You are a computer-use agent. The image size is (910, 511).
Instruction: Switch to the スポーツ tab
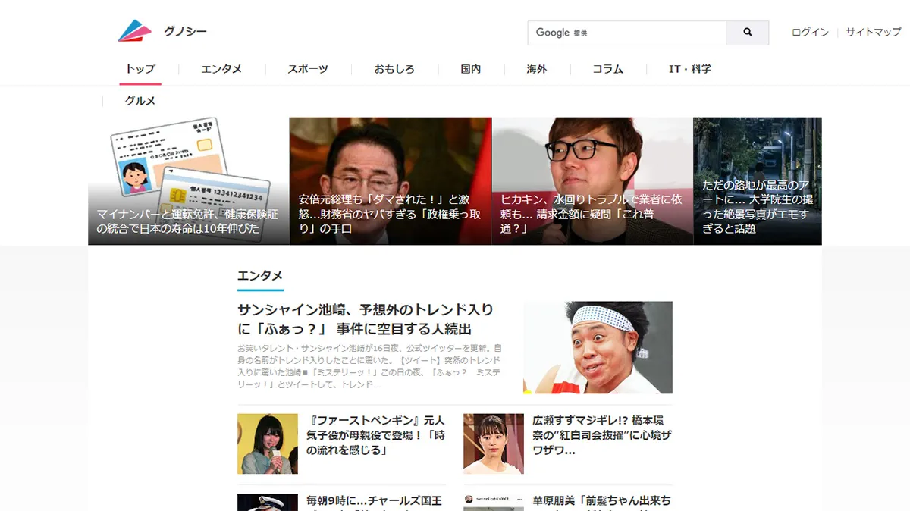[307, 69]
